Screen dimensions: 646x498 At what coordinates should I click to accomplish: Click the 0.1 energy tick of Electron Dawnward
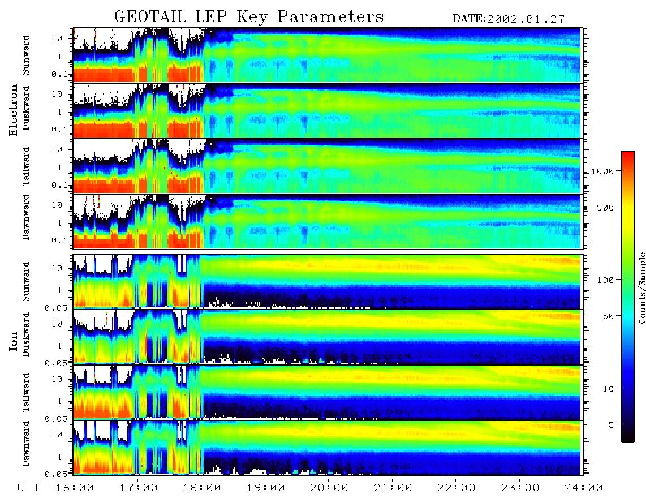tap(61, 241)
